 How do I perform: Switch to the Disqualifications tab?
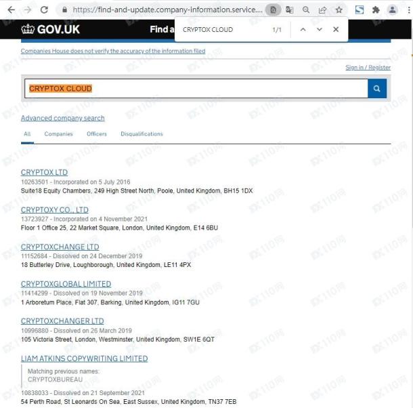(142, 134)
